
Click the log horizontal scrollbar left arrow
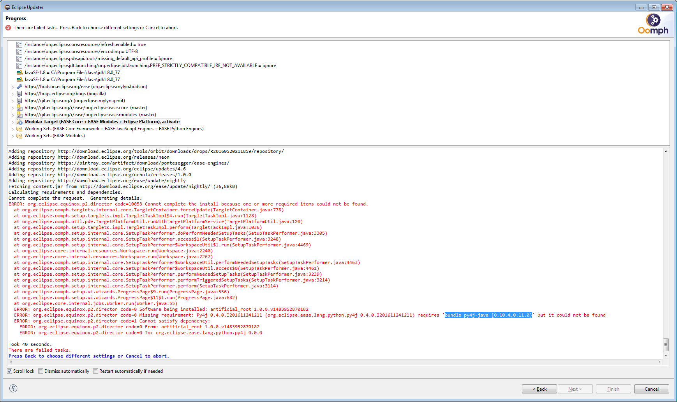click(11, 362)
